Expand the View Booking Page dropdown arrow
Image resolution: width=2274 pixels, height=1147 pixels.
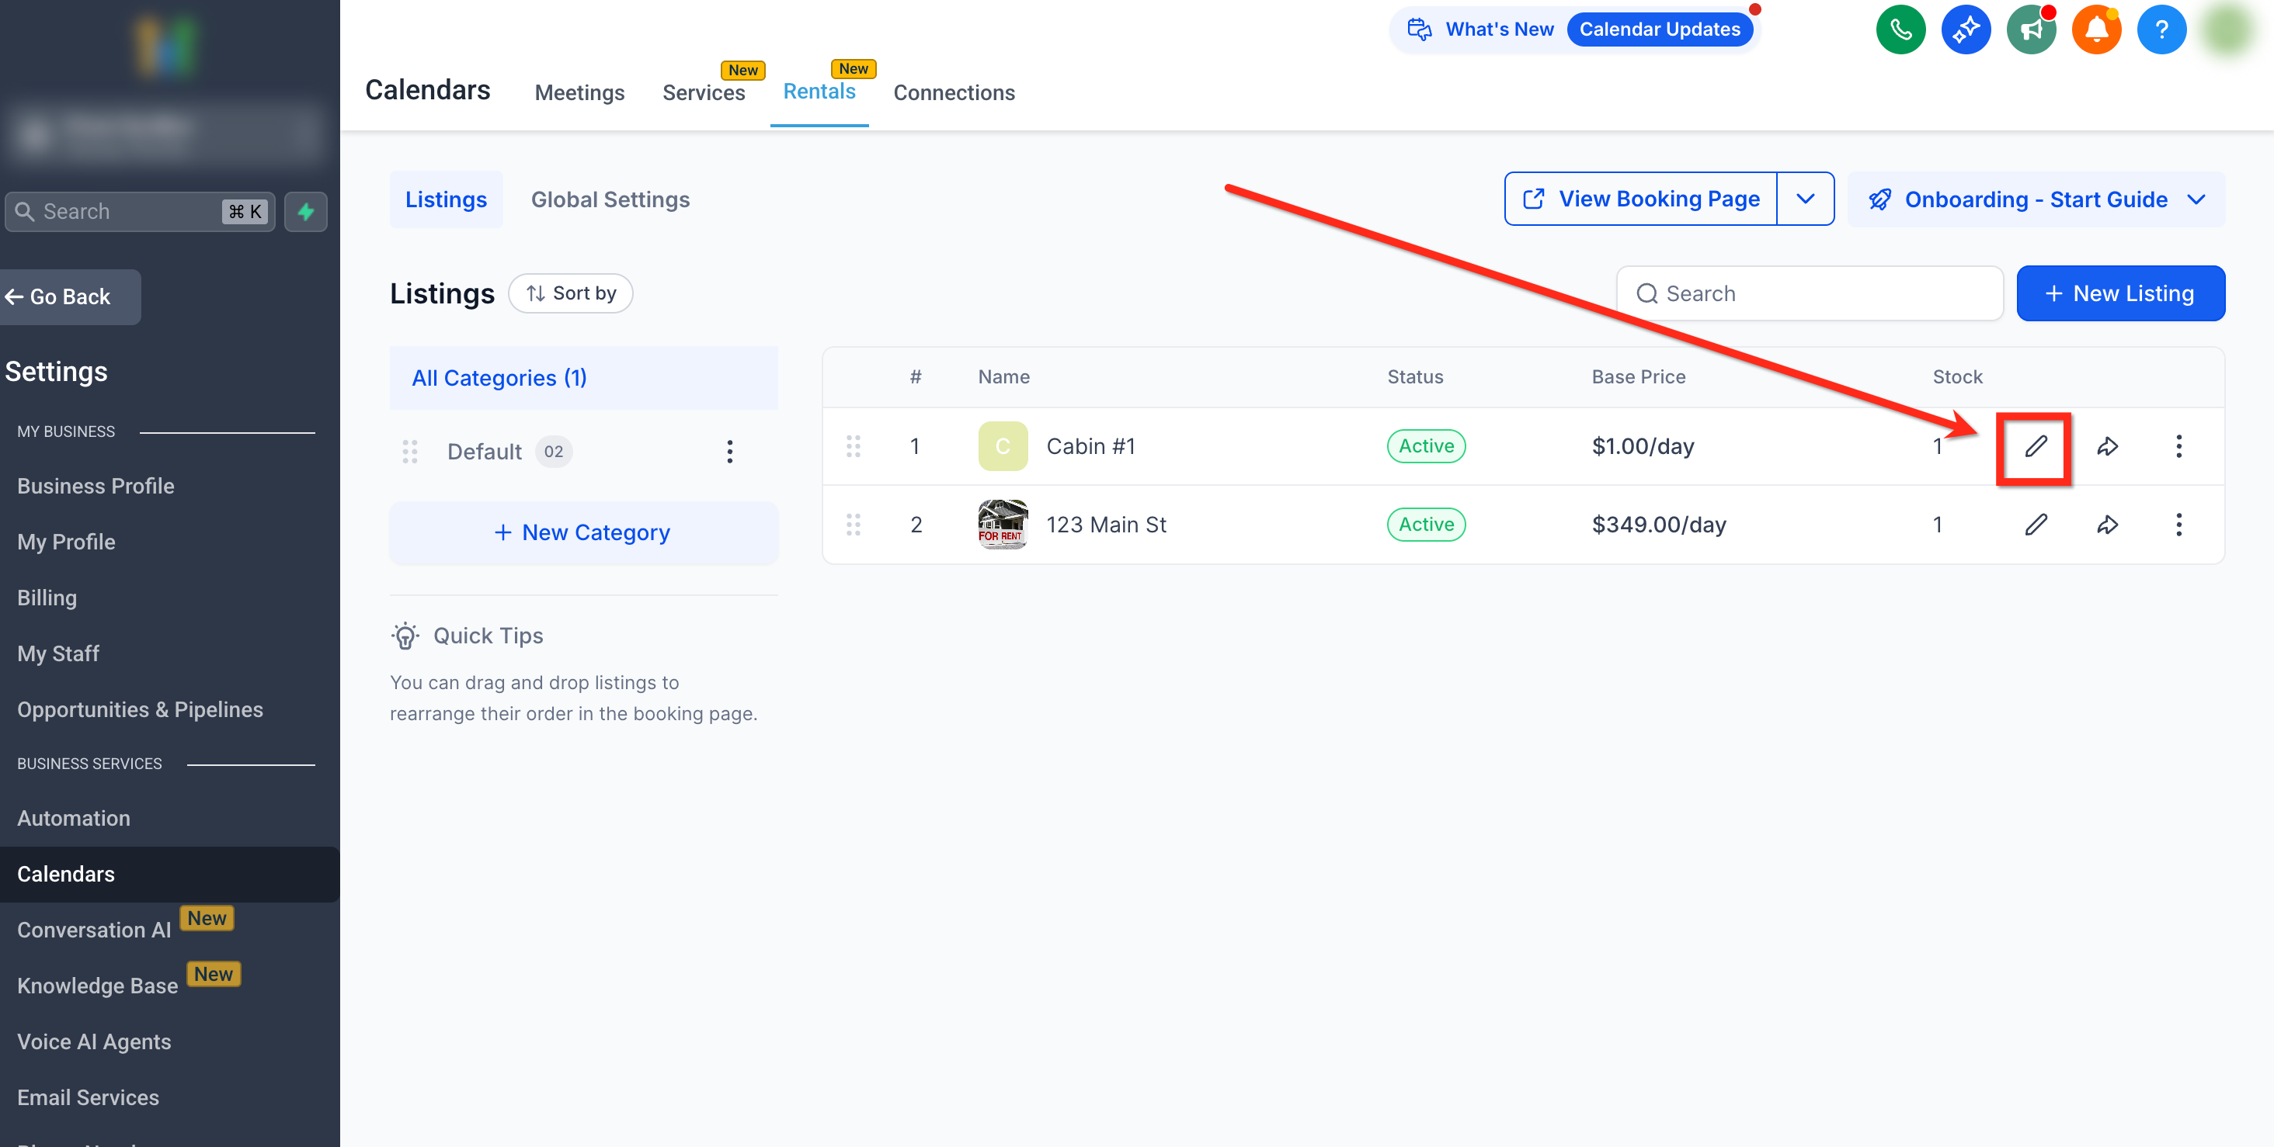[1804, 199]
